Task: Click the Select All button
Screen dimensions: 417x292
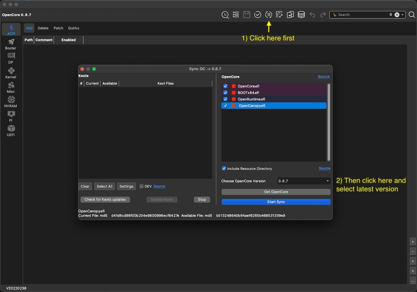Action: pyautogui.click(x=104, y=186)
